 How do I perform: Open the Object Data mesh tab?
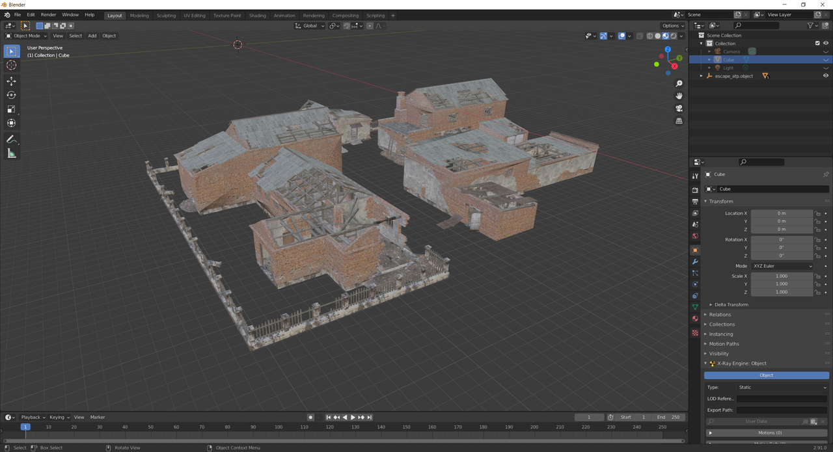tap(695, 307)
